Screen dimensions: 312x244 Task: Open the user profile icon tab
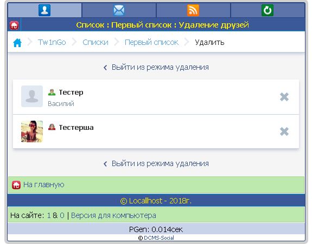coord(44,10)
